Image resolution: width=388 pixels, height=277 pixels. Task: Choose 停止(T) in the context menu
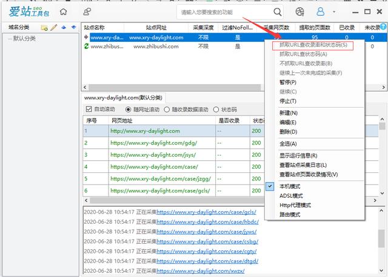[x=288, y=100]
